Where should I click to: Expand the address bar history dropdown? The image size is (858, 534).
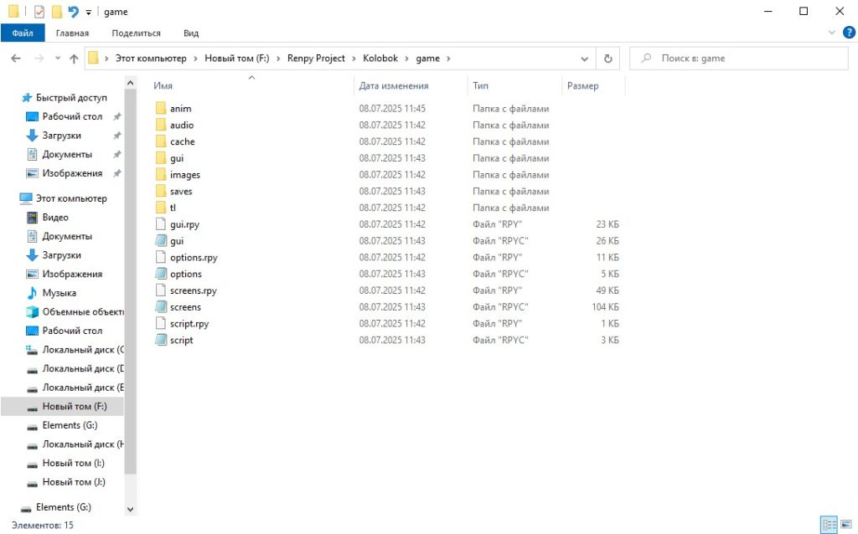pos(585,59)
